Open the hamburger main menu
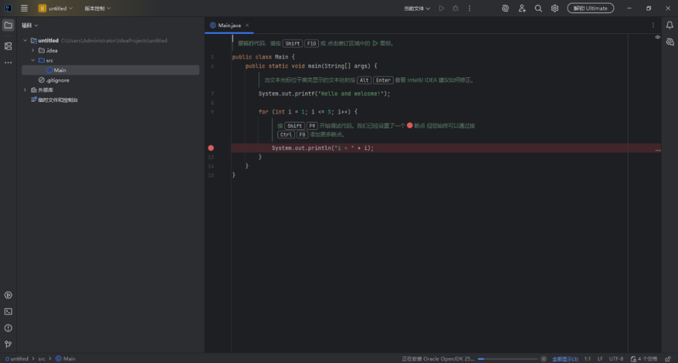 pos(24,8)
